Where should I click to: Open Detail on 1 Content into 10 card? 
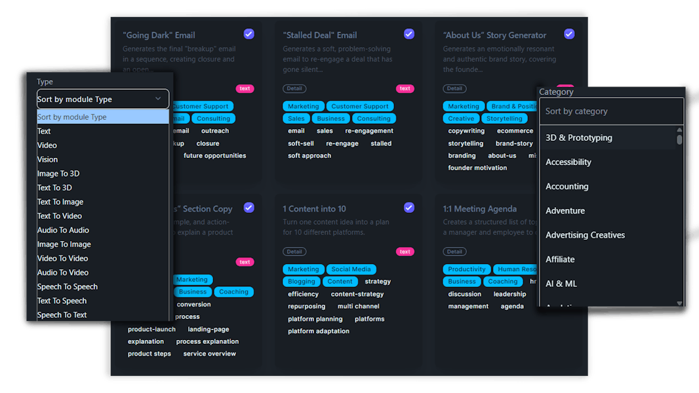click(294, 252)
